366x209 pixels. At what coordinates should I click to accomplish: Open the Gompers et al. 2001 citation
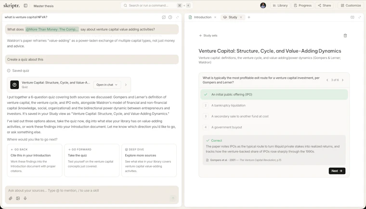click(x=244, y=160)
